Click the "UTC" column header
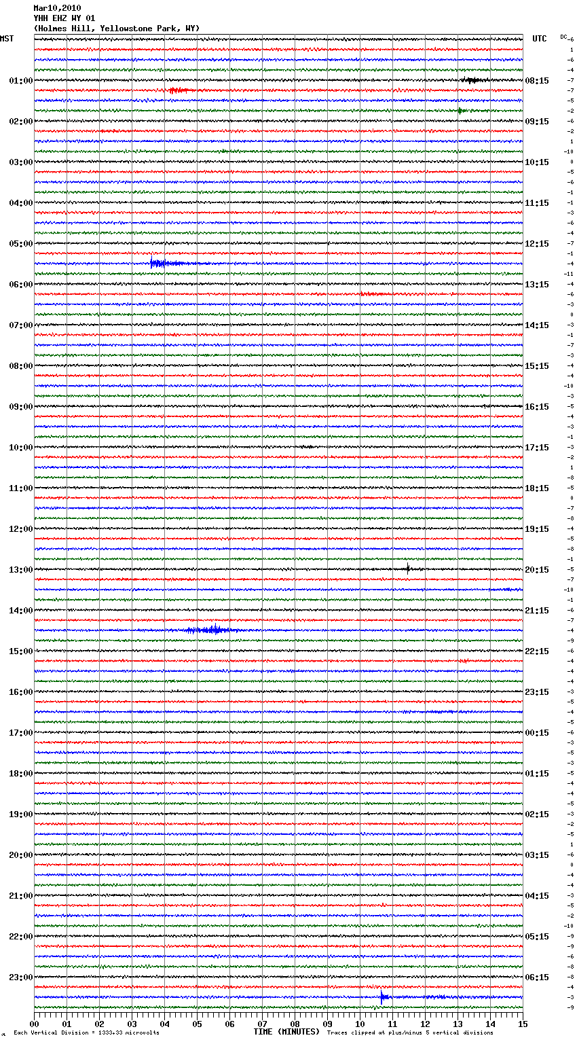Screen dimensions: 577x1042 tap(540, 39)
